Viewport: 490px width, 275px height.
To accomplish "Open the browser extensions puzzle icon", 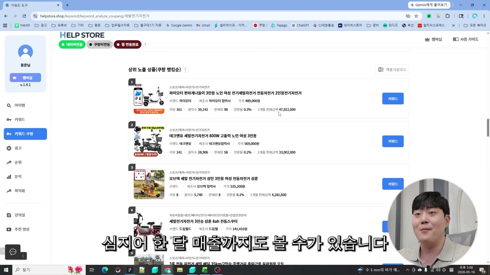I will pyautogui.click(x=448, y=16).
